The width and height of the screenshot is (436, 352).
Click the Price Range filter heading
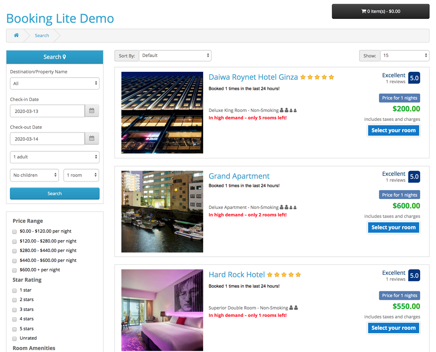(x=28, y=221)
